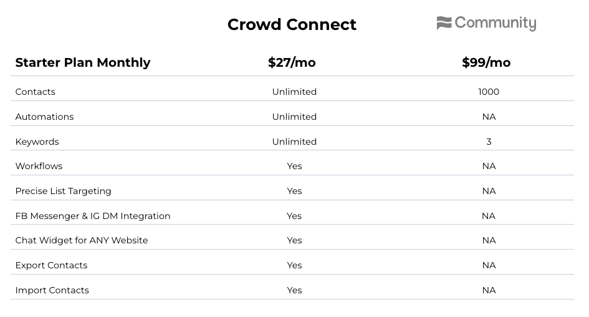Screen dimensions: 589x317
Task: Click the 1000 contacts value
Action: click(x=489, y=92)
